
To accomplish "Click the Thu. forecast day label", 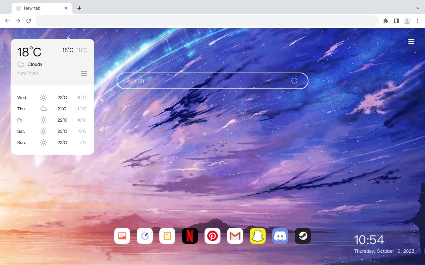I will click(22, 109).
